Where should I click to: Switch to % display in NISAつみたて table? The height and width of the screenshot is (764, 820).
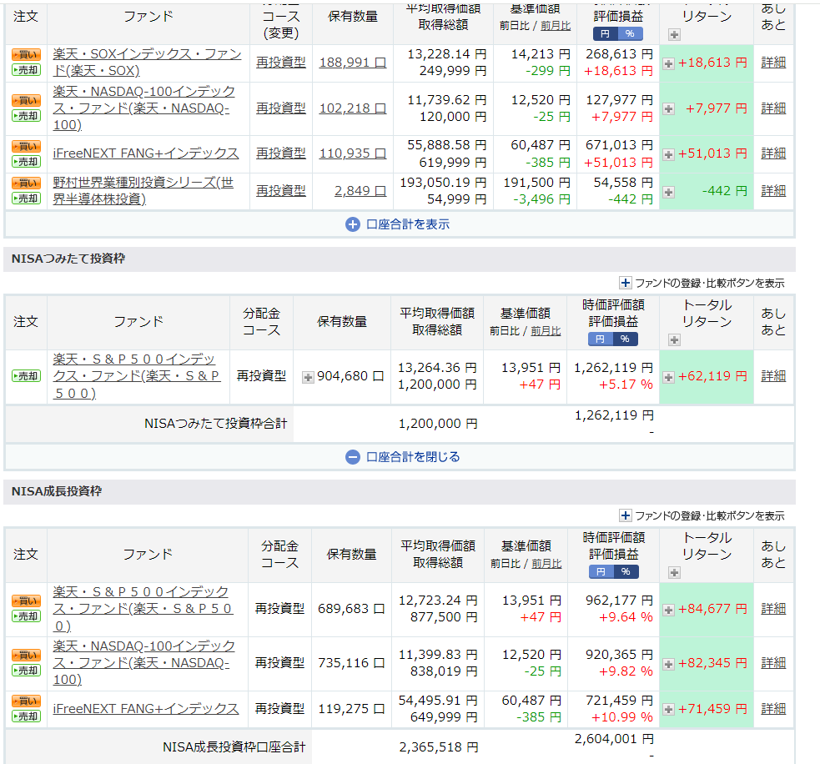626,339
